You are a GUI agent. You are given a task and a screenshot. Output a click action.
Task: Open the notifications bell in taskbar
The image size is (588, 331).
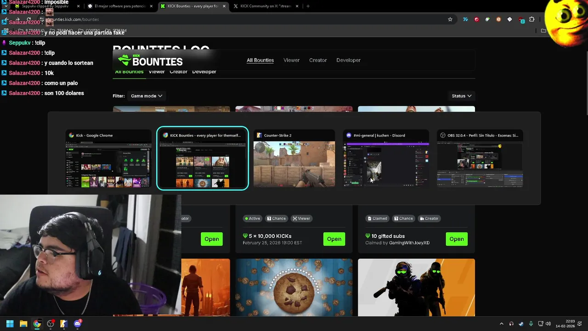pyautogui.click(x=580, y=324)
